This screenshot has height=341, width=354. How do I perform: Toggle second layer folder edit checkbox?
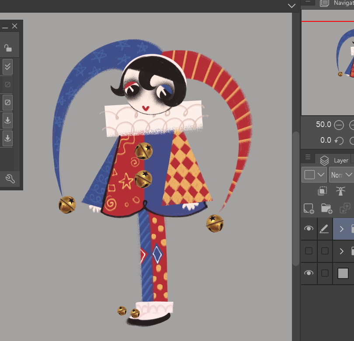point(325,251)
